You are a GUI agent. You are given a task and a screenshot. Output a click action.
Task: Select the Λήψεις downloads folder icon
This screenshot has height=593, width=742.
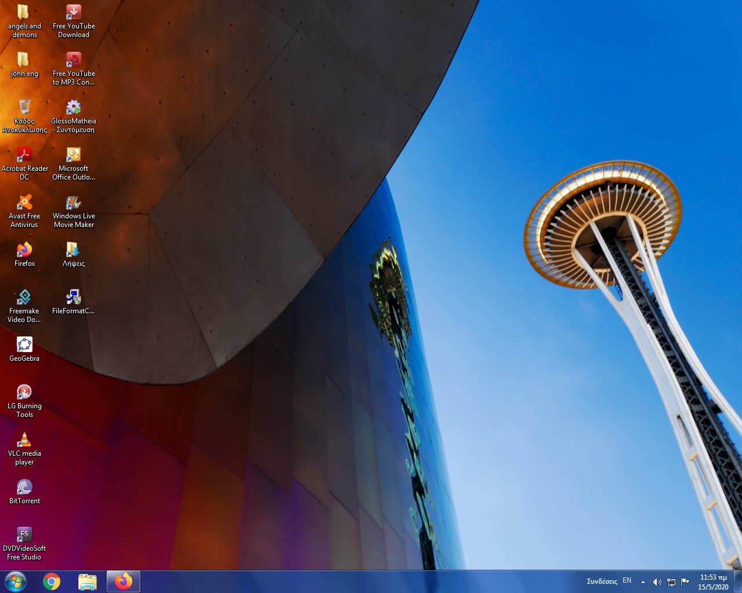pos(74,254)
